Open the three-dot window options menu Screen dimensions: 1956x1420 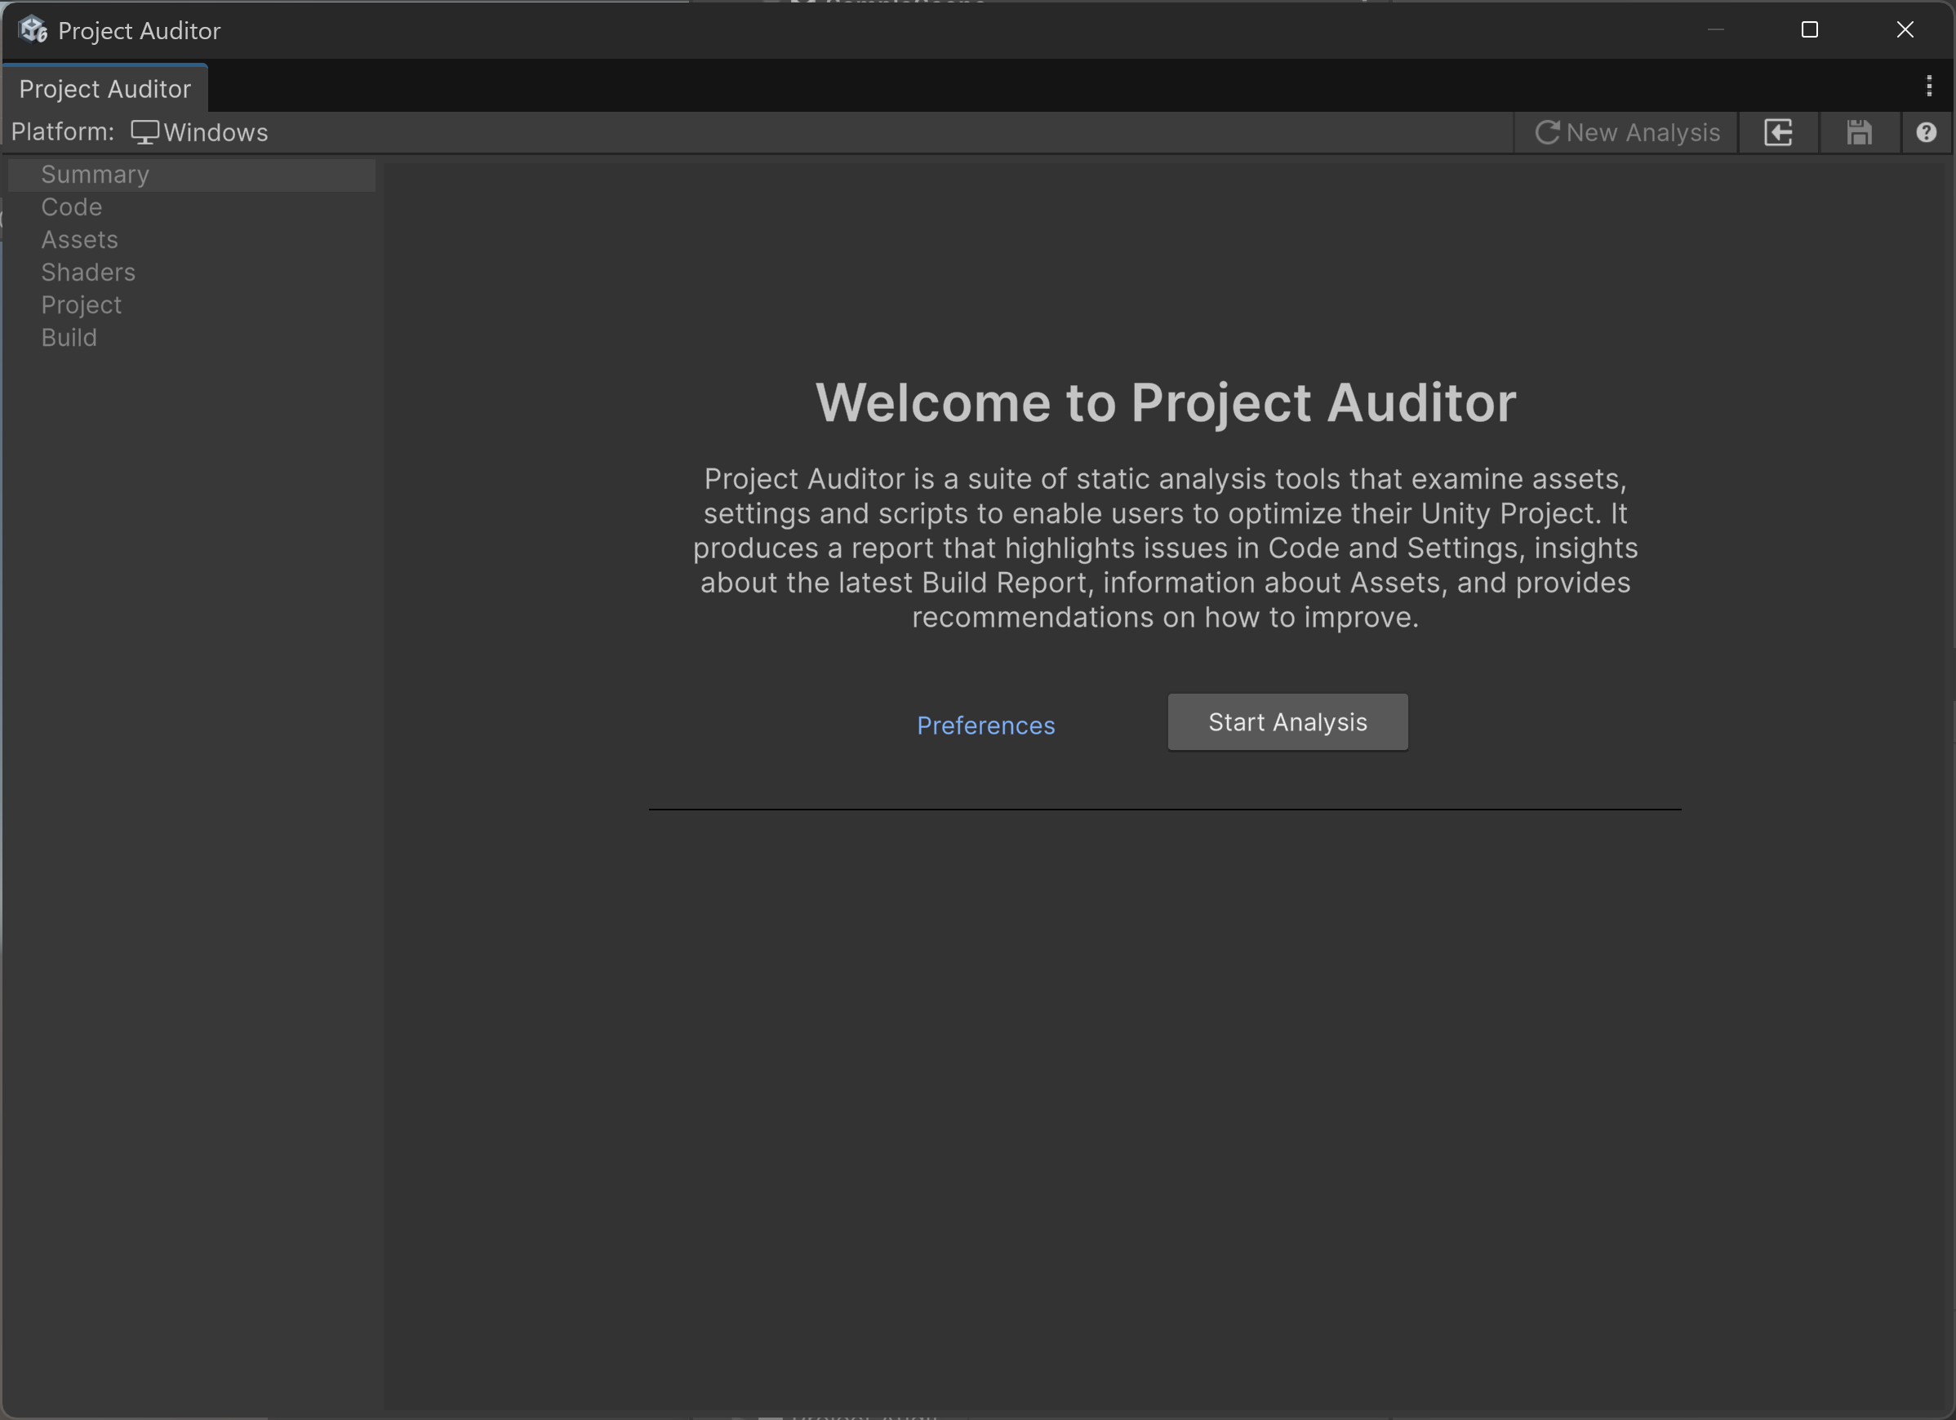(x=1928, y=86)
